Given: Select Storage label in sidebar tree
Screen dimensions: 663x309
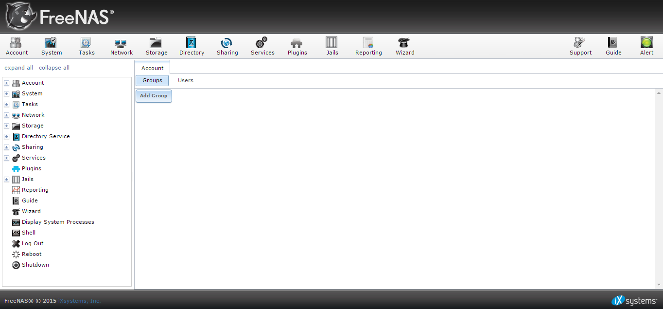Looking at the screenshot, I should click(x=33, y=126).
